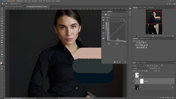Image resolution: width=176 pixels, height=99 pixels.
Task: Select the Move tool
Action: click(x=2, y=9)
